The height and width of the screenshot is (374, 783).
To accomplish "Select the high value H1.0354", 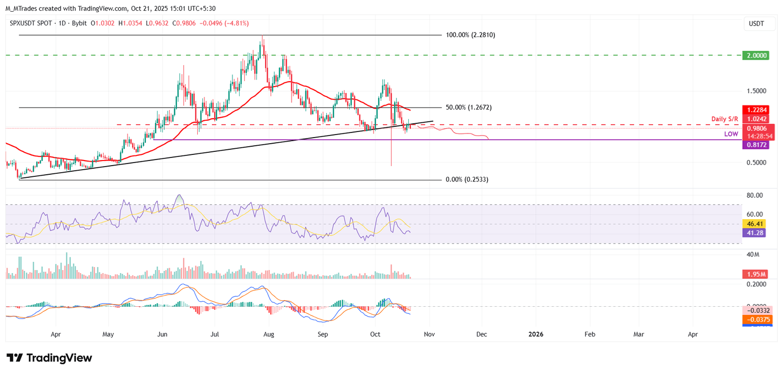I will 129,23.
